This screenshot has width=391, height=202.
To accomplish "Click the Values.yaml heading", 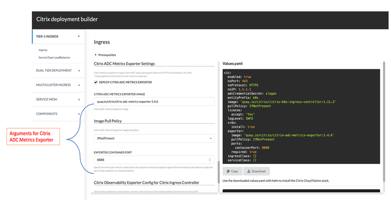I will pos(233,64).
